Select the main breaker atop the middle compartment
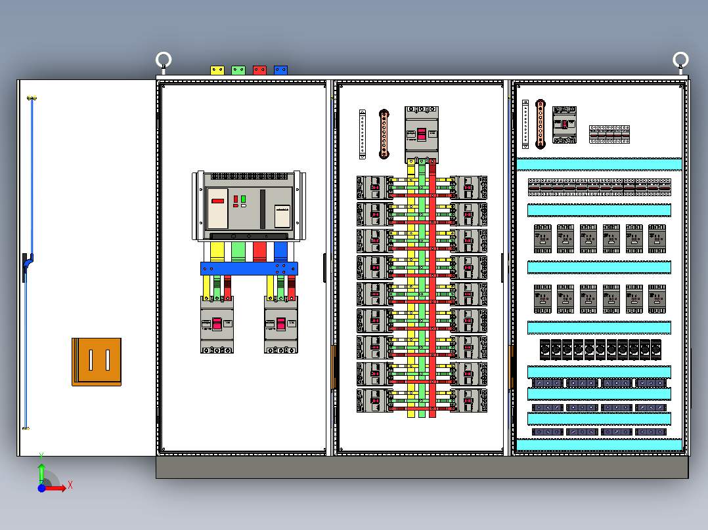This screenshot has height=530, width=708. tap(422, 134)
